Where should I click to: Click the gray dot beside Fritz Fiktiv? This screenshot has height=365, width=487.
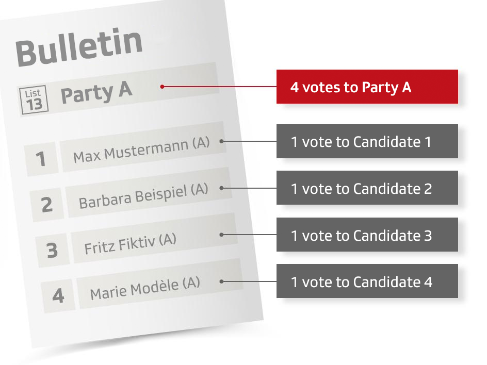point(222,235)
